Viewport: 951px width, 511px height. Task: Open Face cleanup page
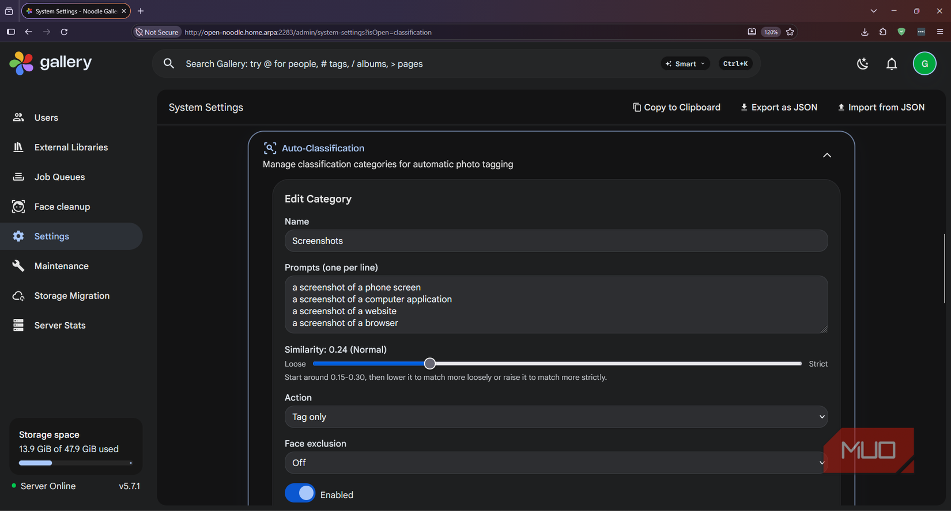(71, 207)
